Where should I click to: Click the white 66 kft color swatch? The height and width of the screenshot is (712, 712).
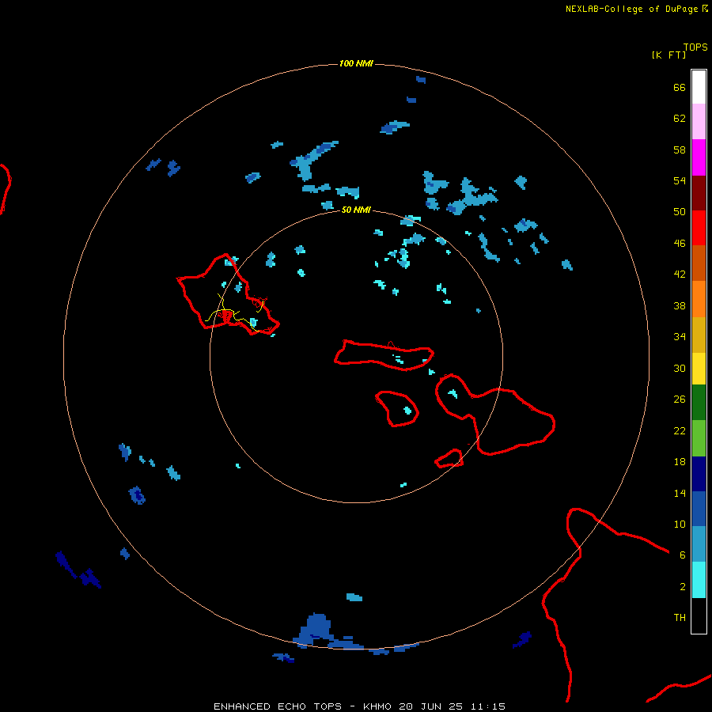click(x=699, y=87)
